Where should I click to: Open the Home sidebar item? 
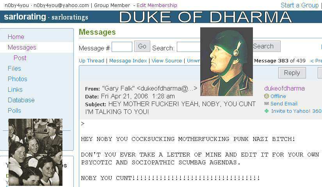click(16, 37)
